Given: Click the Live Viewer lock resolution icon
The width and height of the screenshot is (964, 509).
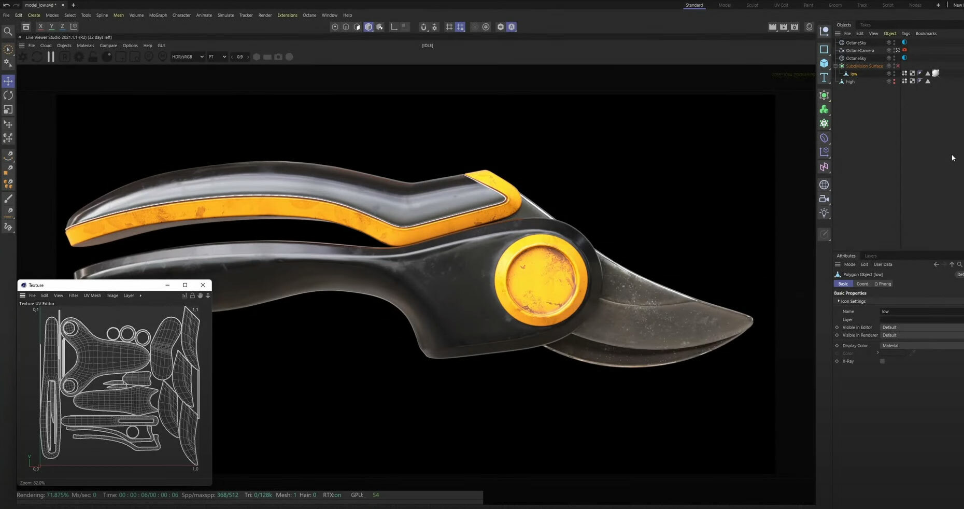Looking at the screenshot, I should 93,57.
